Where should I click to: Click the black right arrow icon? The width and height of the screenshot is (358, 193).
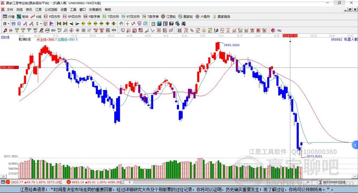coord(77,23)
